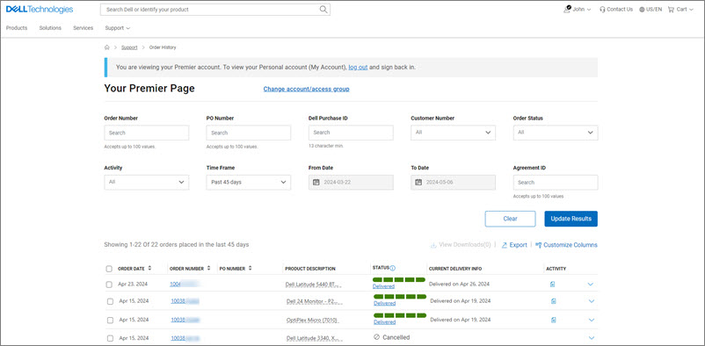Click the Export icon link

click(505, 245)
